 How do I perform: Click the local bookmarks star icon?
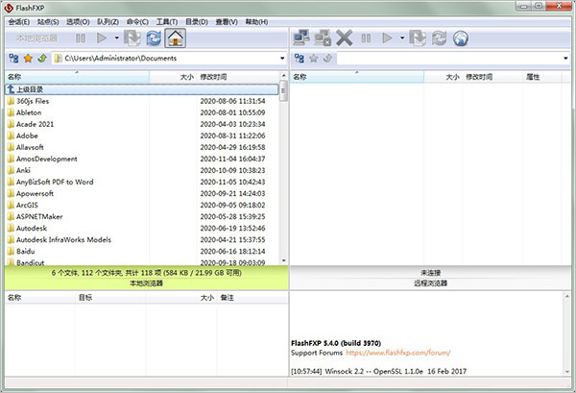click(28, 58)
